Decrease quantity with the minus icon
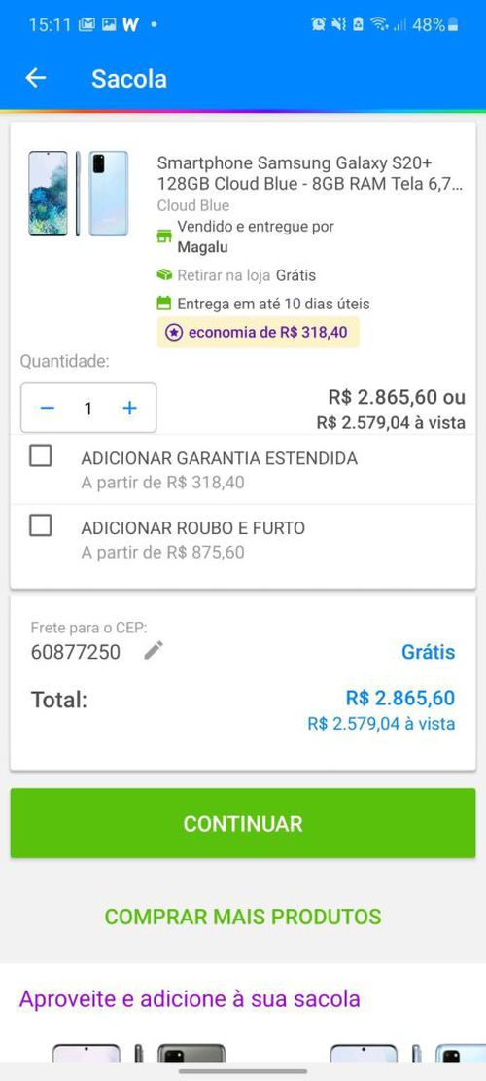This screenshot has width=486, height=1081. pos(47,408)
